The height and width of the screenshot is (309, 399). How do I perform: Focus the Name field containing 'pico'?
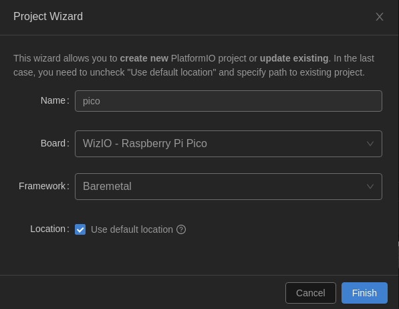[x=229, y=101]
